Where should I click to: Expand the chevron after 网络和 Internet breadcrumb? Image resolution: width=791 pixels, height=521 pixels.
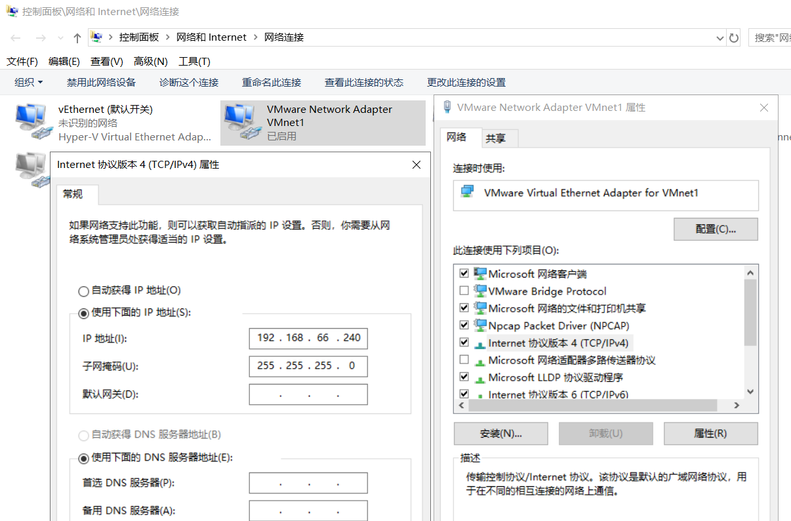pyautogui.click(x=256, y=37)
